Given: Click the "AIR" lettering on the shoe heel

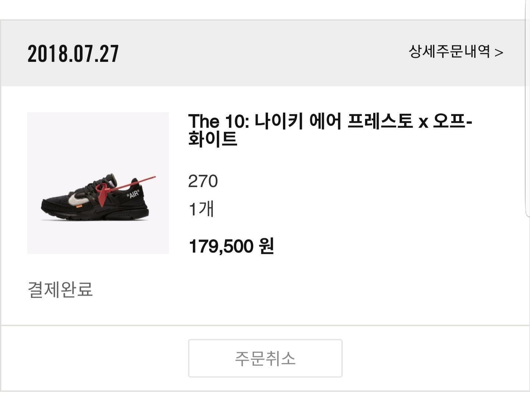Looking at the screenshot, I should [133, 194].
